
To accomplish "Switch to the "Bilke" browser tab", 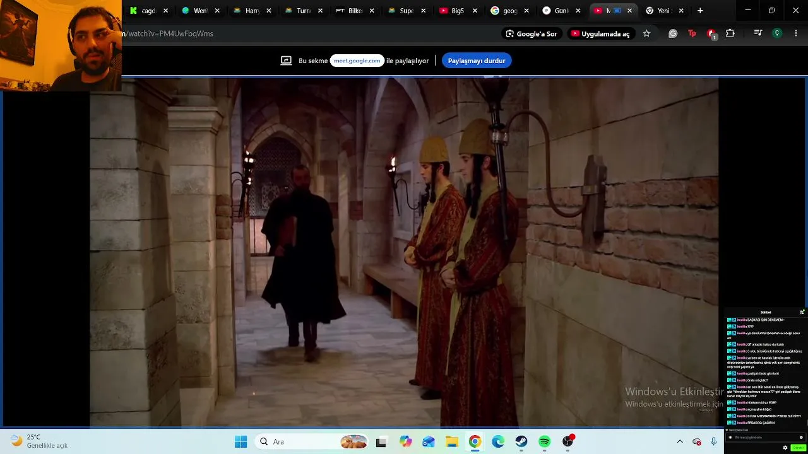I will tap(355, 11).
